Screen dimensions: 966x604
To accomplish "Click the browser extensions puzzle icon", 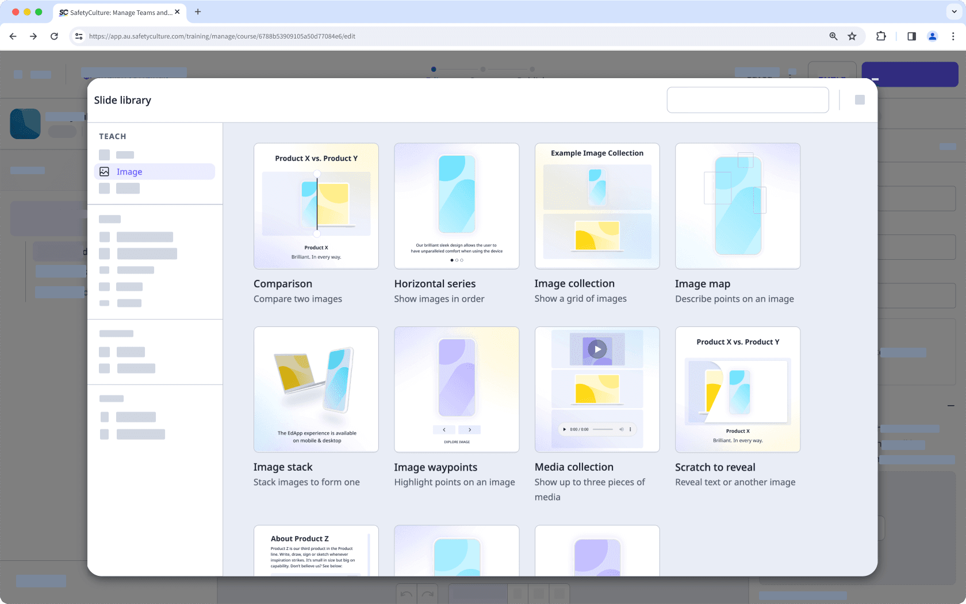I will [881, 36].
